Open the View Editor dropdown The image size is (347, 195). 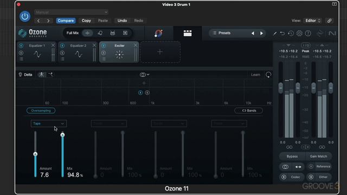tap(313, 21)
